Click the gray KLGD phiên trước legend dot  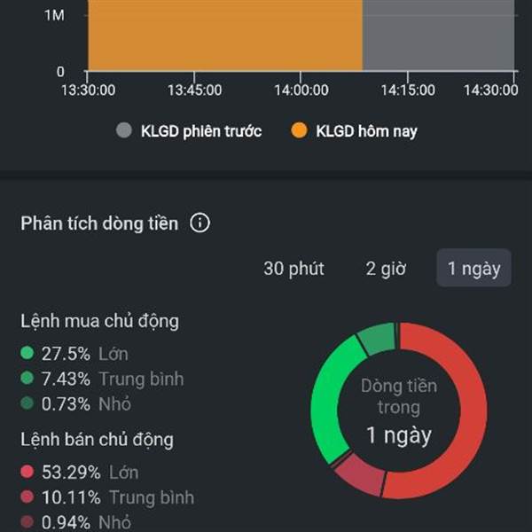click(x=124, y=131)
